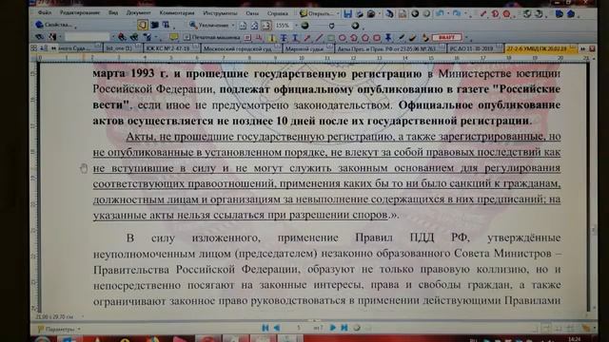Click the Scan icon

371,14
